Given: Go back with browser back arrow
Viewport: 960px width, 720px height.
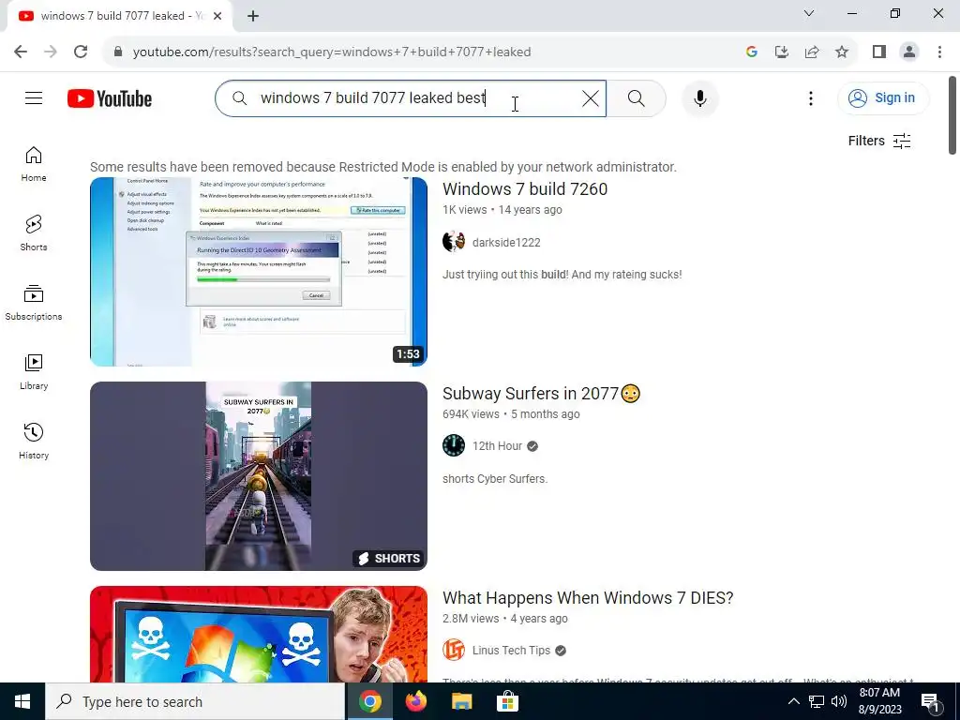Looking at the screenshot, I should click(21, 52).
